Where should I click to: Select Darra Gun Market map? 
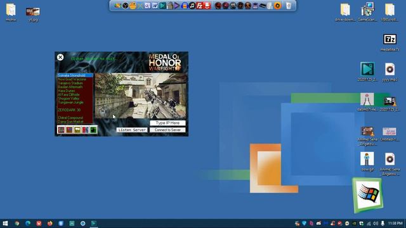click(75, 122)
